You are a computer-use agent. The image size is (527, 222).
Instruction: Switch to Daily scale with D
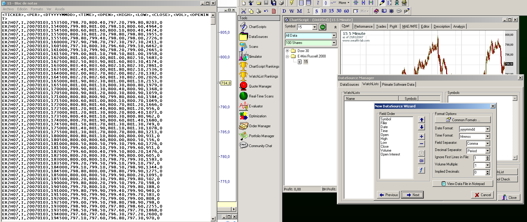pyautogui.click(x=284, y=11)
